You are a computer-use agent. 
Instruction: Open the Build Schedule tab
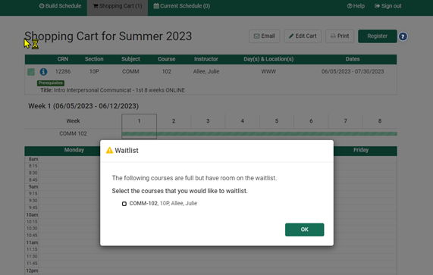[x=60, y=6]
